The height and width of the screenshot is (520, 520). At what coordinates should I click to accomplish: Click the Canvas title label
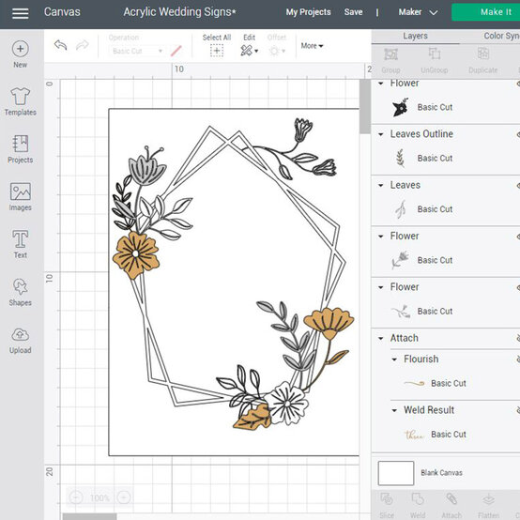tap(62, 12)
